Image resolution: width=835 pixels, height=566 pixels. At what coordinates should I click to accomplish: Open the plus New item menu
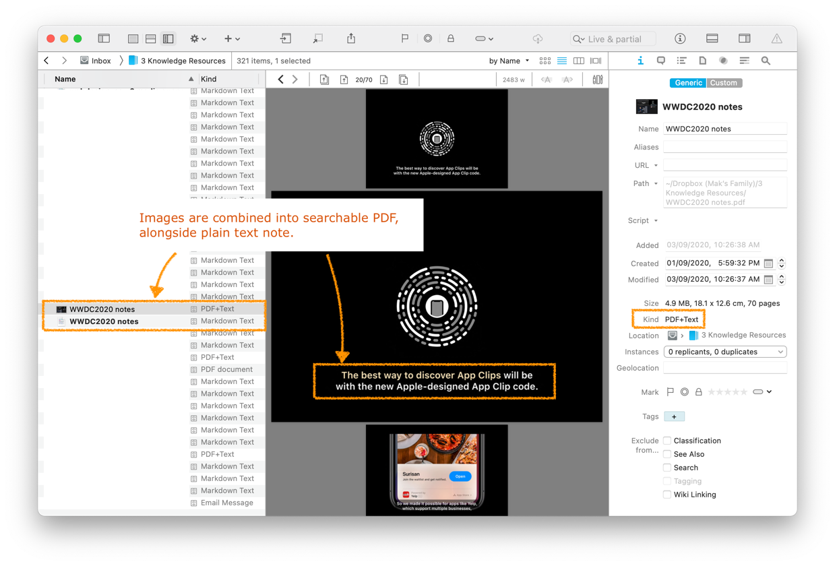coord(232,39)
